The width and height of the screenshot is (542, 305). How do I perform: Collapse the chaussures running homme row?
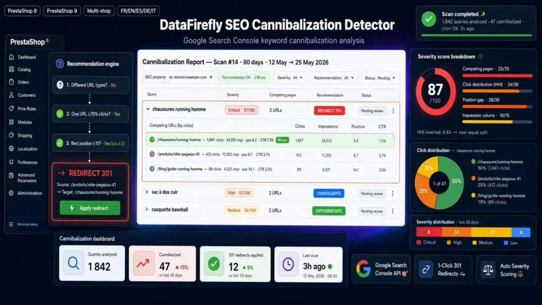pos(148,109)
